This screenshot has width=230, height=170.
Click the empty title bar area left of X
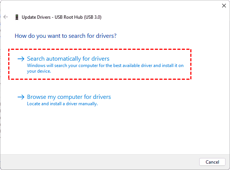coord(150,6)
